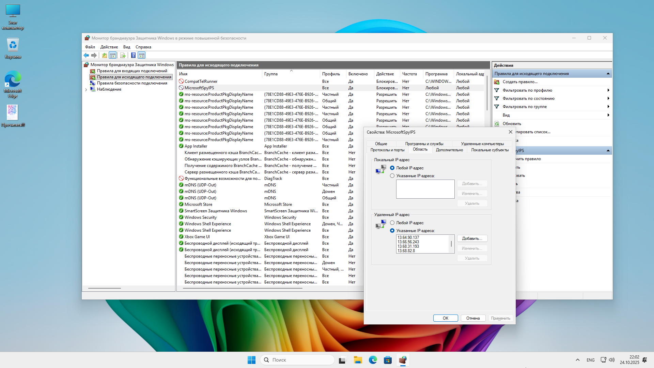Select 'Указанные IP-адреса' under local IP address
654x368 pixels.
coord(392,176)
